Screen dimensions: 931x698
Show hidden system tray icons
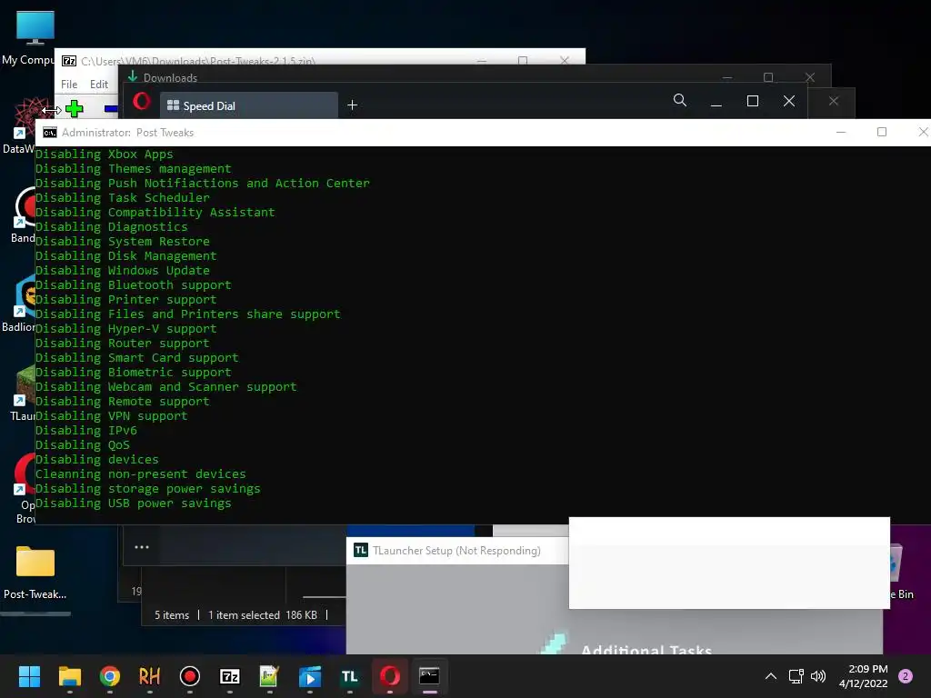click(x=771, y=676)
